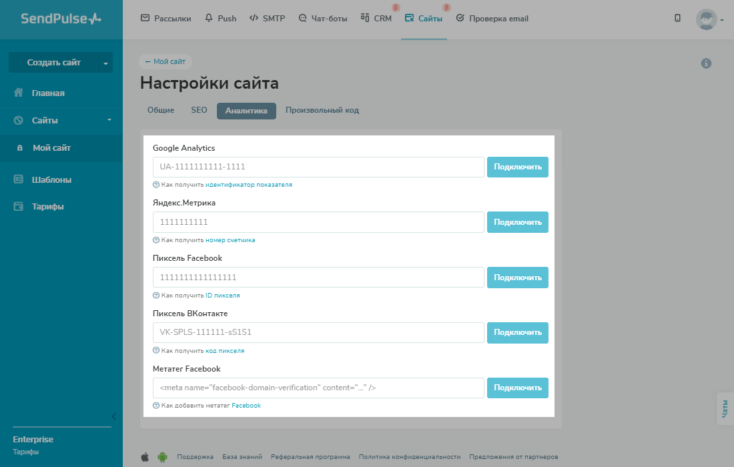This screenshot has height=467, width=734.
Task: Open the Сайты top menu item
Action: click(424, 18)
